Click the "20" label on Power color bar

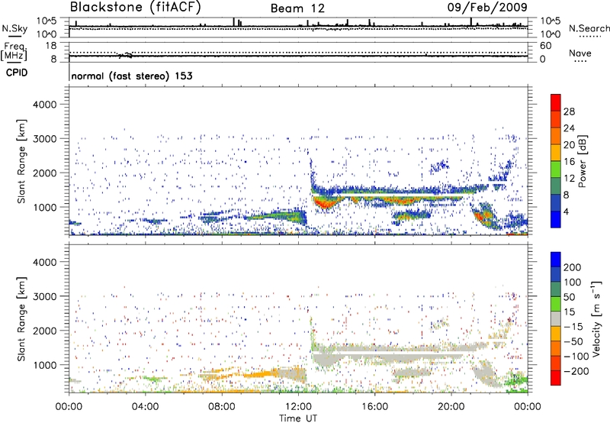(x=569, y=145)
